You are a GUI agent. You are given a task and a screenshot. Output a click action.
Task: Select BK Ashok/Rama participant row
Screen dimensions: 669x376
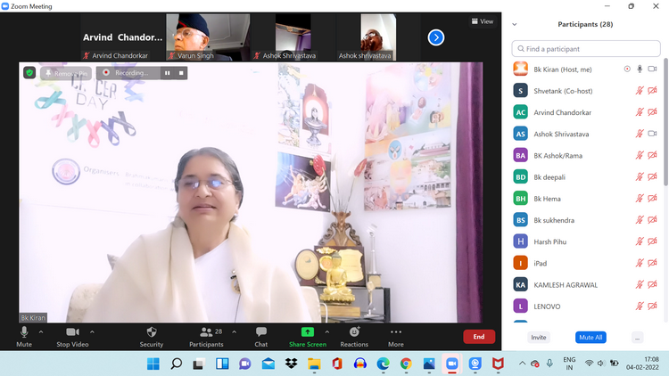586,156
